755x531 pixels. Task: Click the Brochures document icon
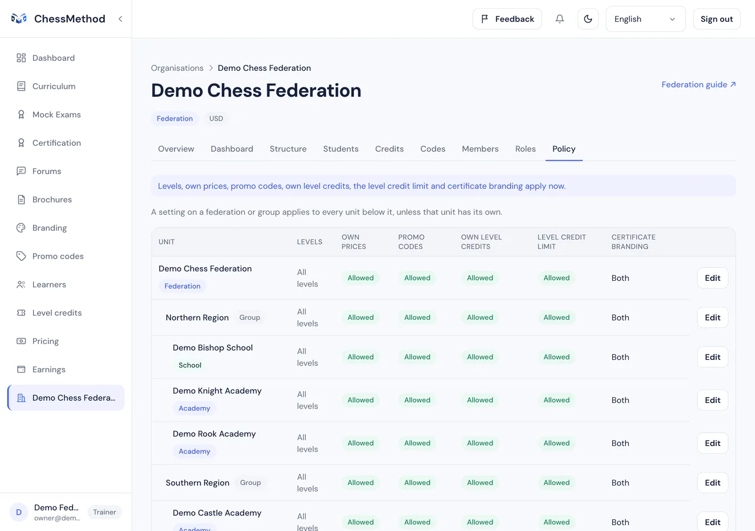pos(21,199)
